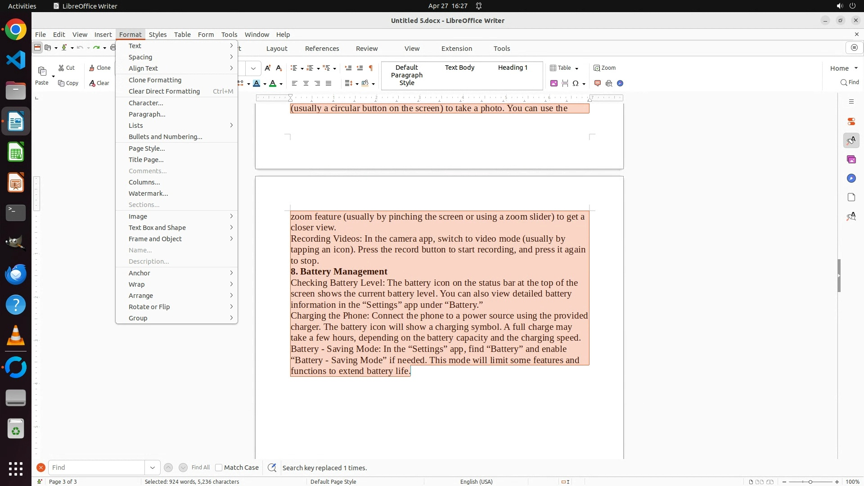Expand the Find field history dropdown
The height and width of the screenshot is (486, 864).
click(153, 468)
